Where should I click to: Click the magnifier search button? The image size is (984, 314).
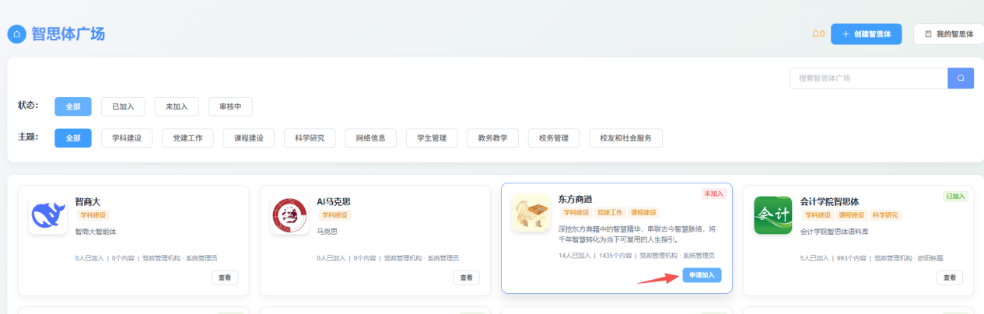(x=961, y=78)
